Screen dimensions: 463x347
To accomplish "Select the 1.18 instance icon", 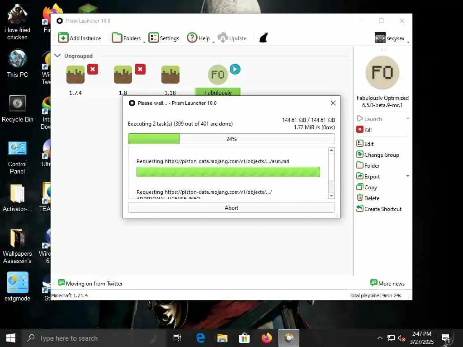I will (170, 75).
